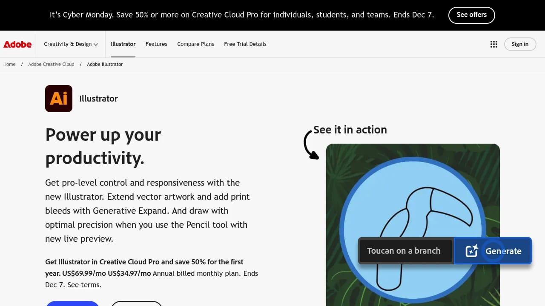The width and height of the screenshot is (545, 306).
Task: Click See offers in the Cyber Monday banner
Action: pyautogui.click(x=472, y=14)
